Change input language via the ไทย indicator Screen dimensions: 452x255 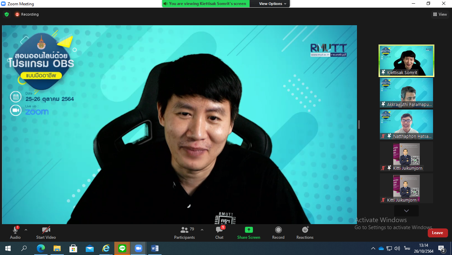click(407, 248)
